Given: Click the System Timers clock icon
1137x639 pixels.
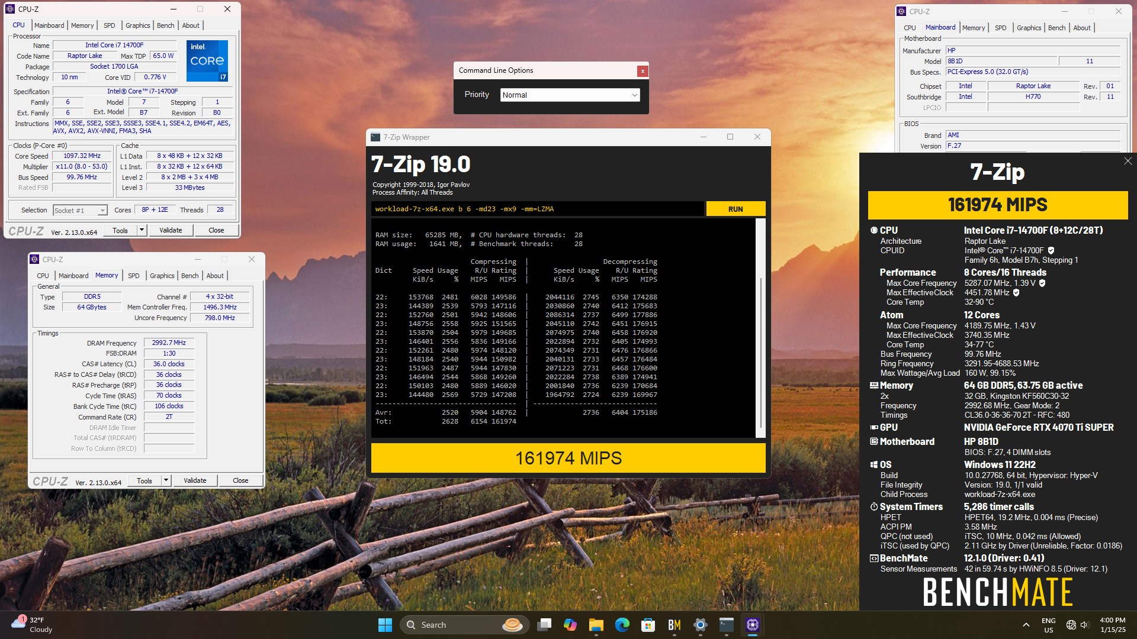Looking at the screenshot, I should point(873,506).
